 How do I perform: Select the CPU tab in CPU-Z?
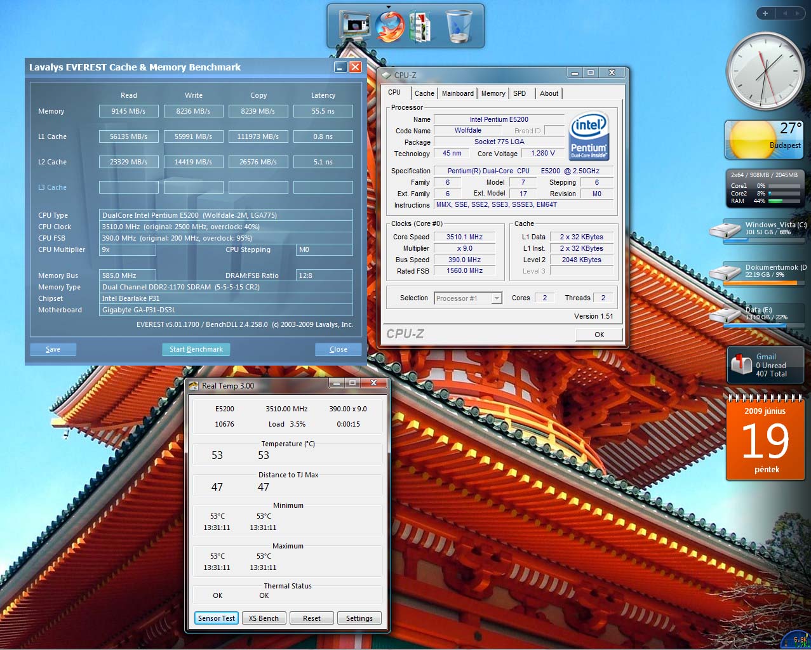(394, 92)
